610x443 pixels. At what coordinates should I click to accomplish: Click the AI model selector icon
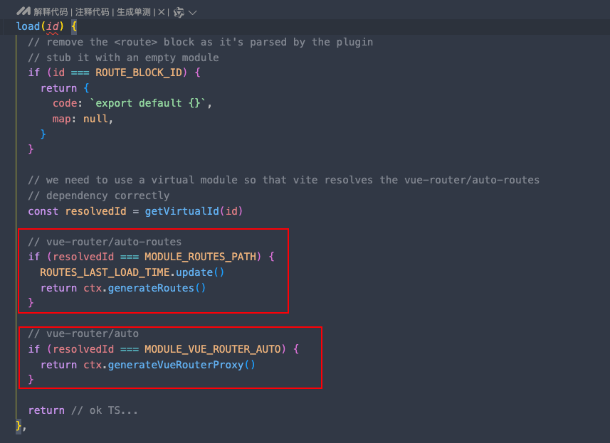179,12
